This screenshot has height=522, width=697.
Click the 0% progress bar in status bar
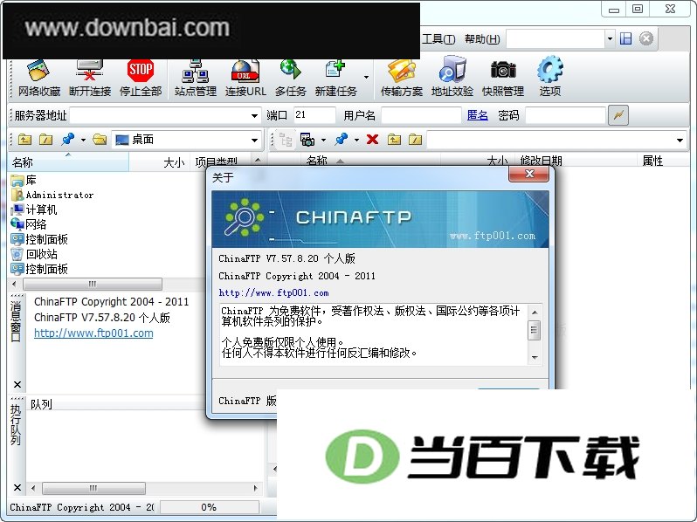pos(210,507)
